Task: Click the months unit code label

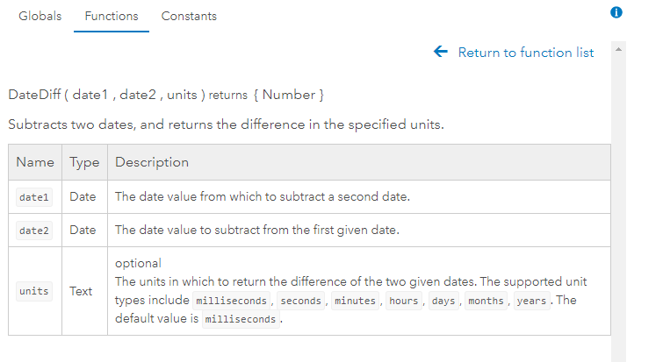Action: (x=486, y=301)
